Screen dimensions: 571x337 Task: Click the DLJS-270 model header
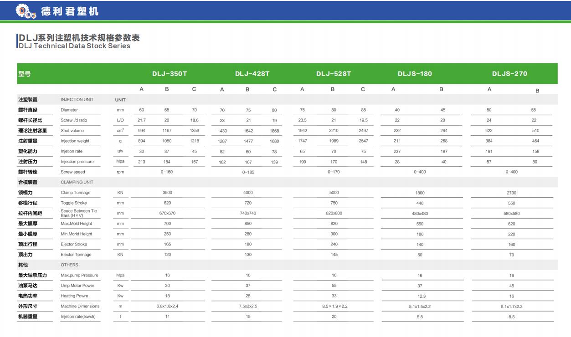click(509, 74)
